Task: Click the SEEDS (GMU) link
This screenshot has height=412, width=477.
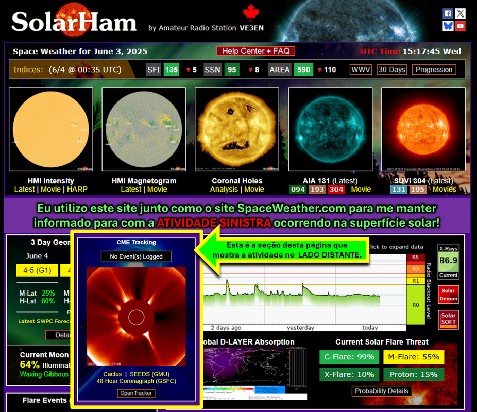Action: coord(150,374)
